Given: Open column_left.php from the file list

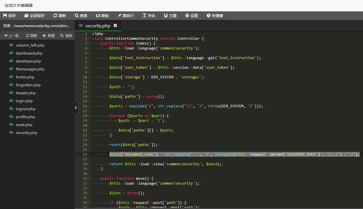Looking at the screenshot, I should point(30,45).
